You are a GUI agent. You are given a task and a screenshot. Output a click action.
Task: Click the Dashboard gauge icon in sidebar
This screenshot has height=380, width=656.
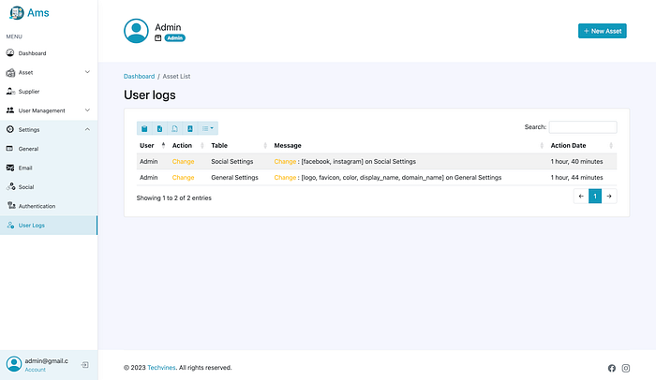click(x=10, y=52)
